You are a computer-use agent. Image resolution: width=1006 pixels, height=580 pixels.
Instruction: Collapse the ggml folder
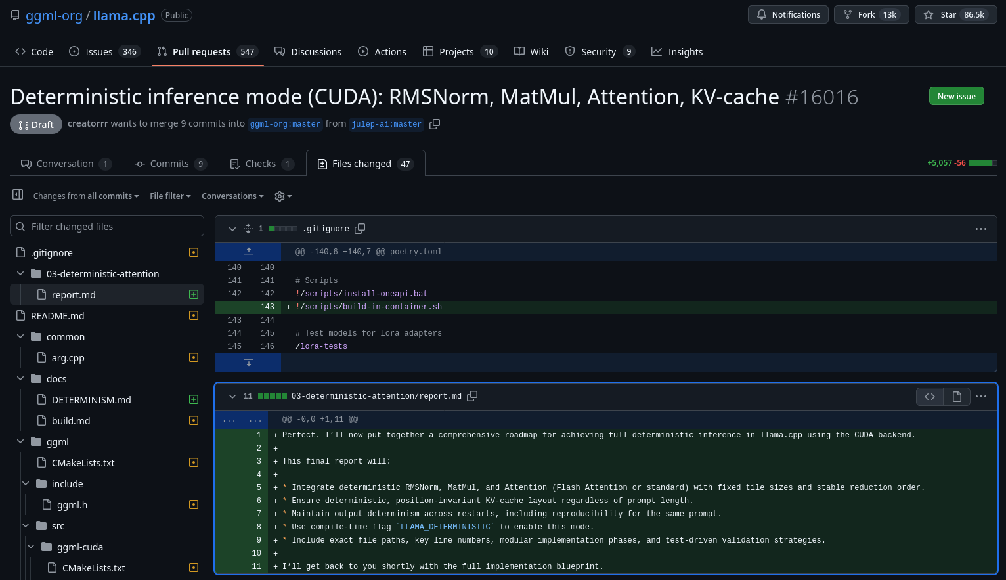[20, 441]
